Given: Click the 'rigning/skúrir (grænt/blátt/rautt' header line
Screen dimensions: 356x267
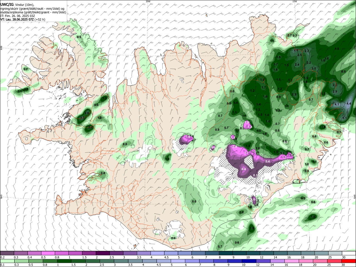Looking at the screenshot, I should click(33, 9).
